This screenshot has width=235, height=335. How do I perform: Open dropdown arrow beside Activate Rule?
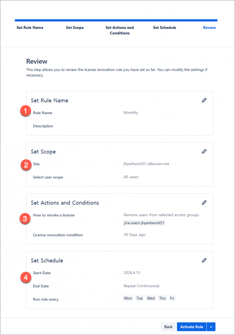point(211,327)
